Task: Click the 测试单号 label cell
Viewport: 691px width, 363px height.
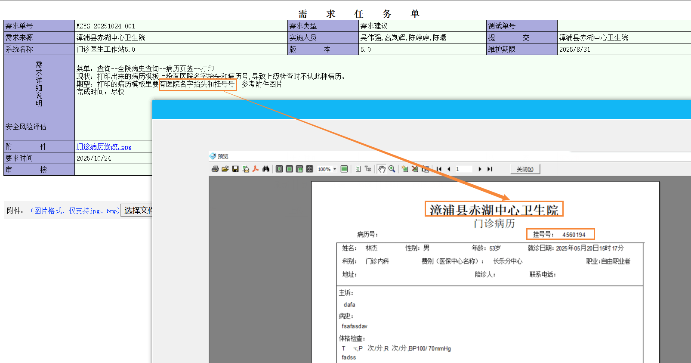Action: [521, 26]
